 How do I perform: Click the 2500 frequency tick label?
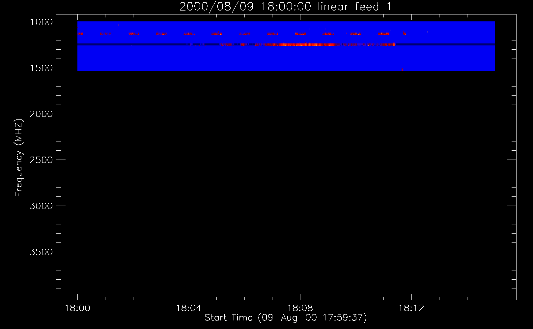tap(41, 160)
